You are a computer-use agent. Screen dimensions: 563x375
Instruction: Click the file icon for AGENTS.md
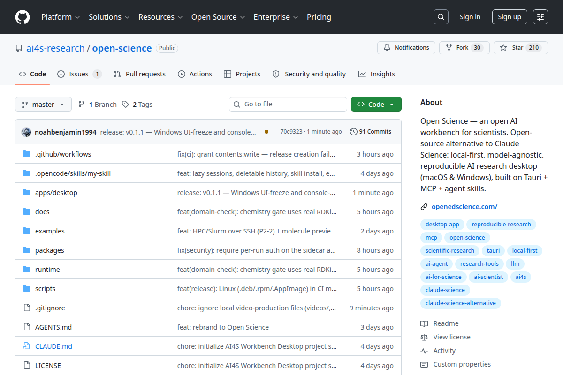point(27,327)
